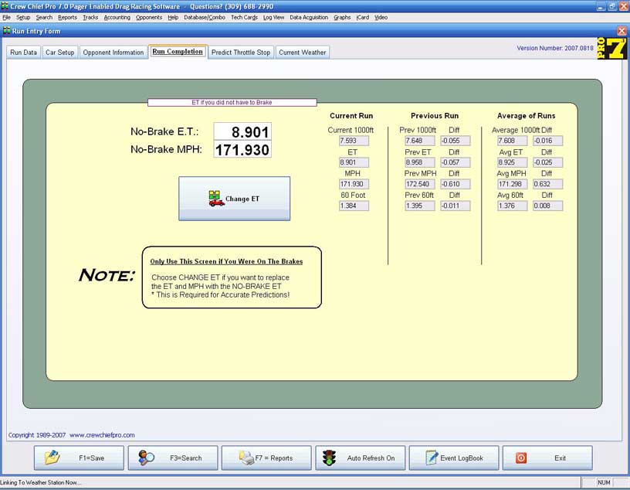The width and height of the screenshot is (630, 490).
Task: Open the Opponents menu
Action: [149, 17]
